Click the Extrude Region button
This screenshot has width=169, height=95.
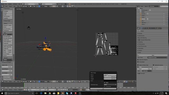(8, 36)
